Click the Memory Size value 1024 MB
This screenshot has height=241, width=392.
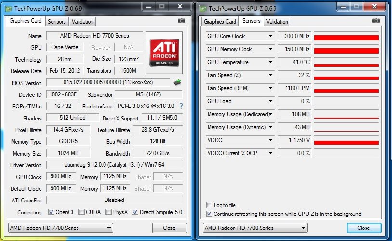[x=68, y=153]
